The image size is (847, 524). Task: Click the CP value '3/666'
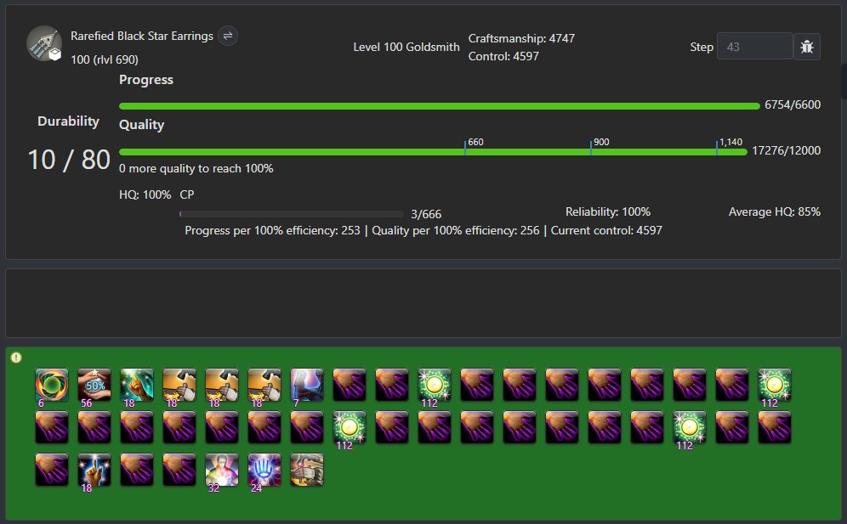[426, 214]
